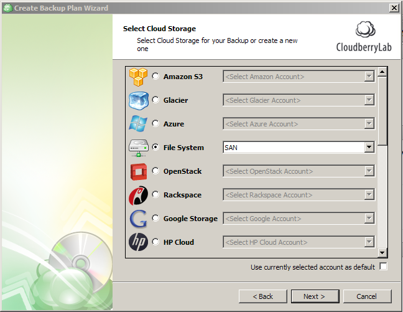Click the storage list scrollbar thumb

point(382,111)
